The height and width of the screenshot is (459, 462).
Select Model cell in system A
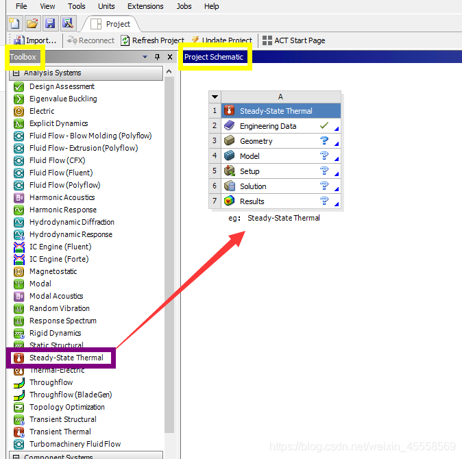281,156
